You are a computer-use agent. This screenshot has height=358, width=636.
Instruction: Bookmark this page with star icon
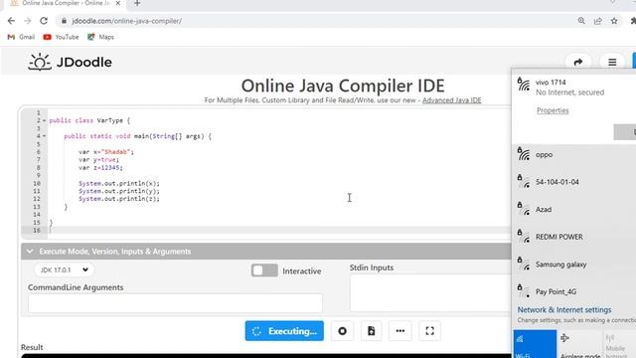coord(614,21)
